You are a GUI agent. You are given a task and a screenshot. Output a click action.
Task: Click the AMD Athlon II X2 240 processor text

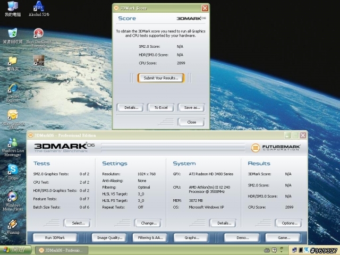[209, 189]
